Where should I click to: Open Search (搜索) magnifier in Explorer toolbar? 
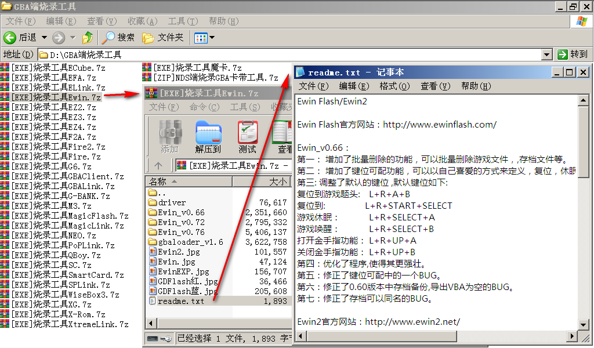108,38
